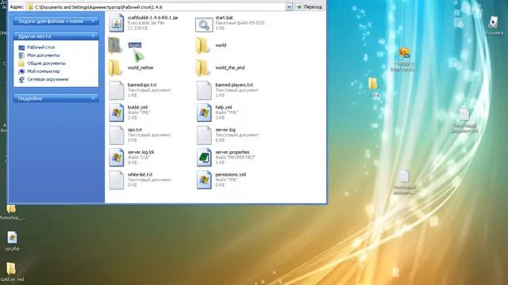Image resolution: width=508 pixels, height=285 pixels.
Task: Click the bukkit.yml file name
Action: coord(137,108)
